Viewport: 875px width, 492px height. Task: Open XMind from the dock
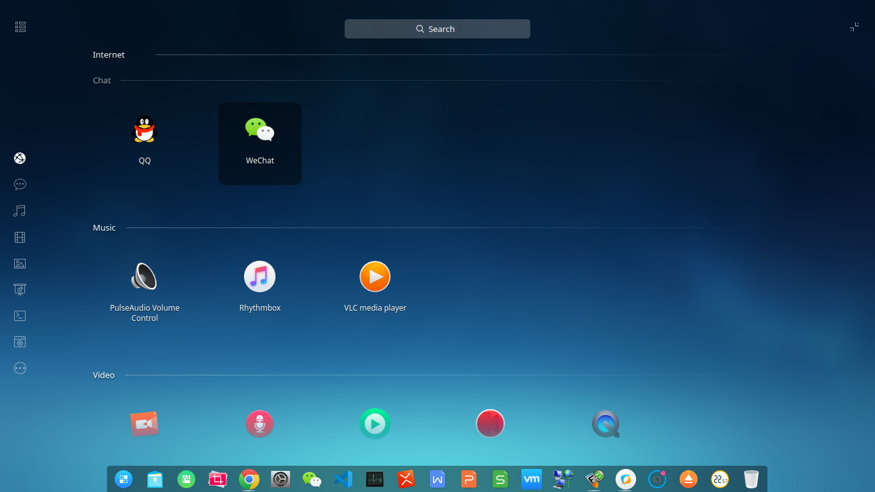406,479
